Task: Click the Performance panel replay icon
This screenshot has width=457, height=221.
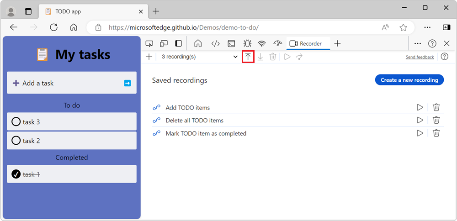Action: pos(299,57)
